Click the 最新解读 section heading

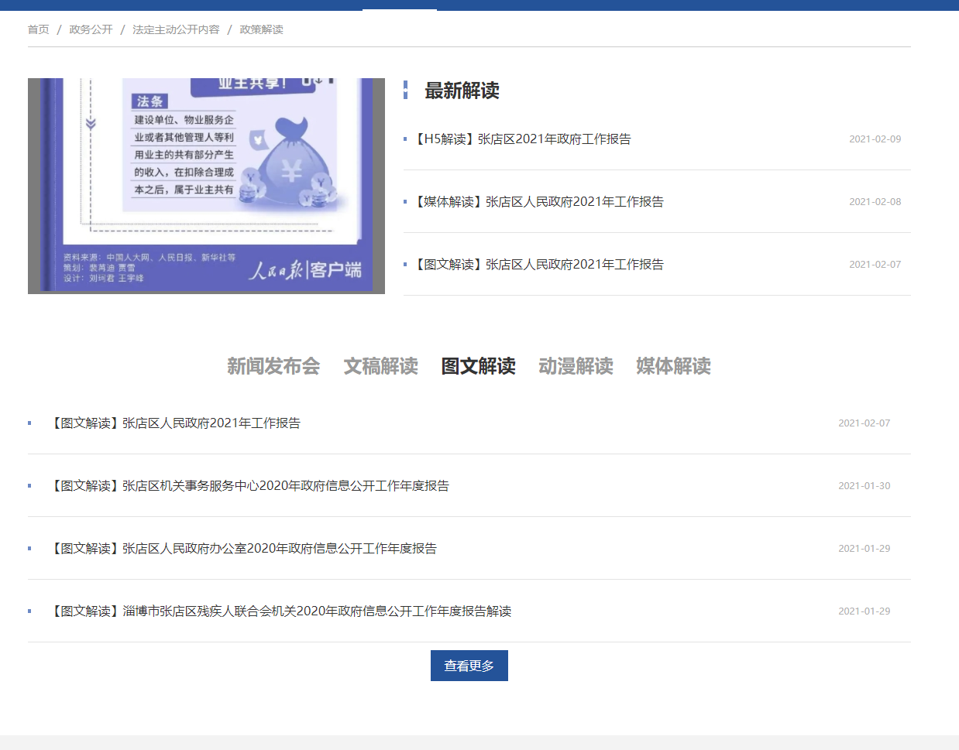click(462, 91)
